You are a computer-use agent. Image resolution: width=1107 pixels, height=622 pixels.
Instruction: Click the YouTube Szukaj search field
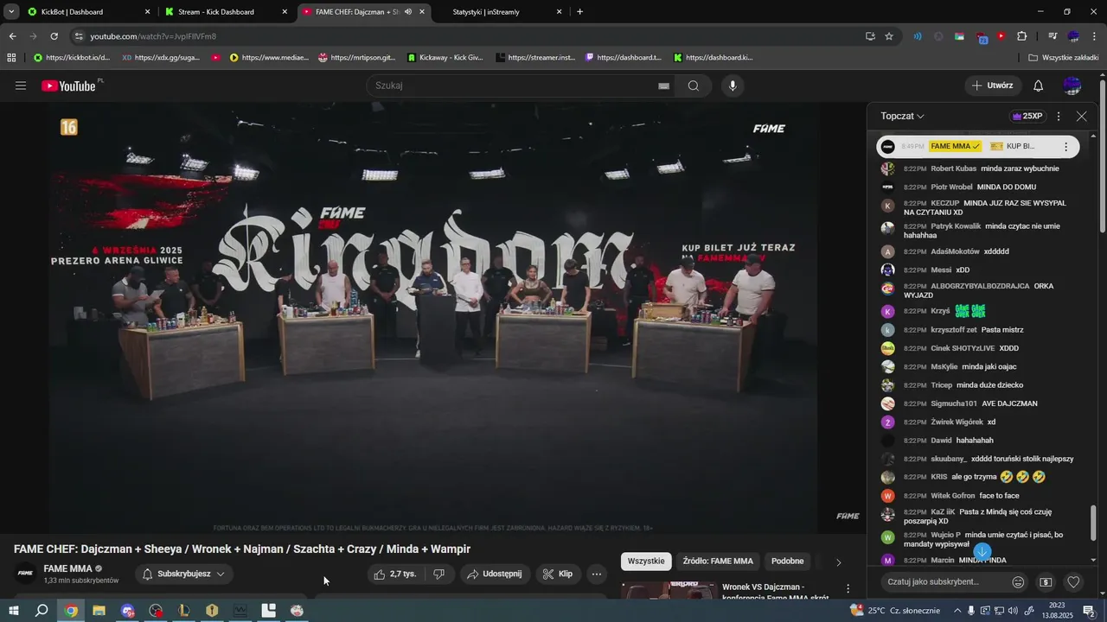tap(510, 86)
